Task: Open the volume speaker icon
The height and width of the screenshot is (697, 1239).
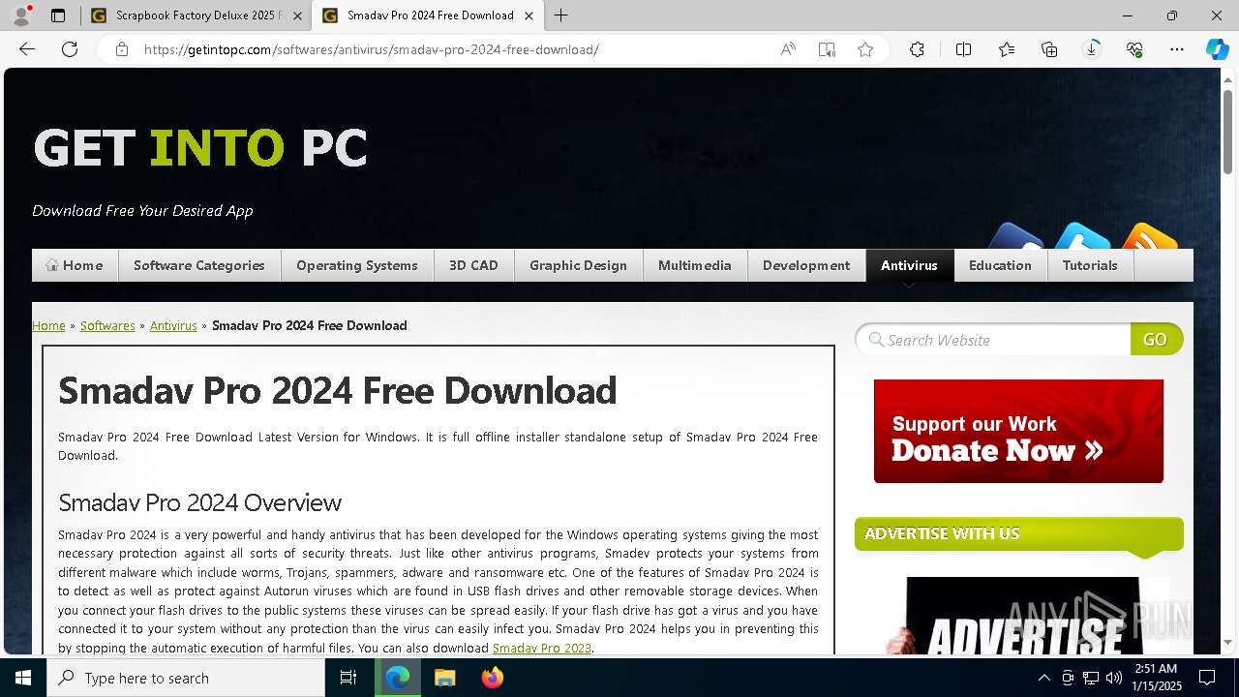Action: (x=1113, y=678)
